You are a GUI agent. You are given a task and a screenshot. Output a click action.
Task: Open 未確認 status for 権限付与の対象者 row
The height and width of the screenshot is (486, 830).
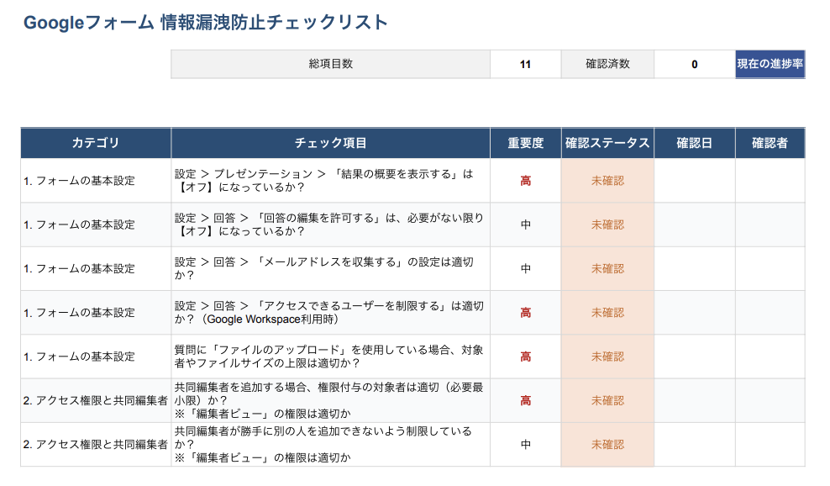tap(607, 401)
